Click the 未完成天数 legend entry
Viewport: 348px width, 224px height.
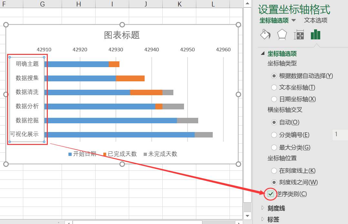tap(160, 154)
